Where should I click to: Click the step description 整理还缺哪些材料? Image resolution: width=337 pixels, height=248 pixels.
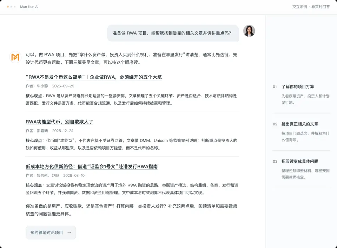pyautogui.click(x=305, y=174)
